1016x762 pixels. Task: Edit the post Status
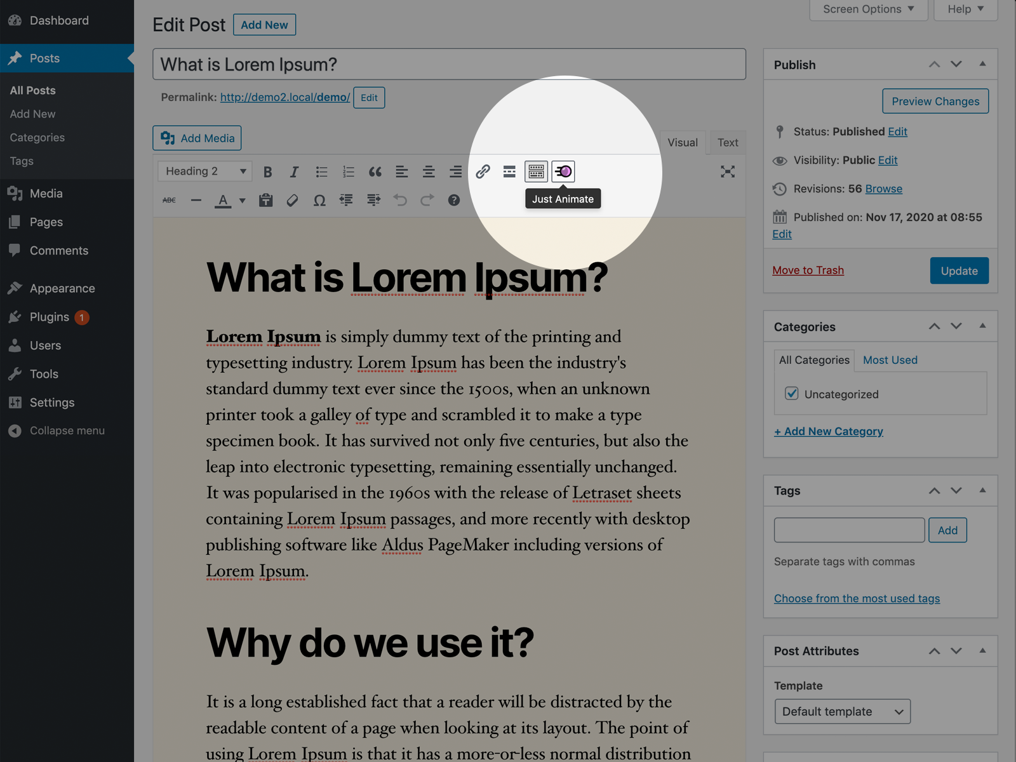click(897, 131)
